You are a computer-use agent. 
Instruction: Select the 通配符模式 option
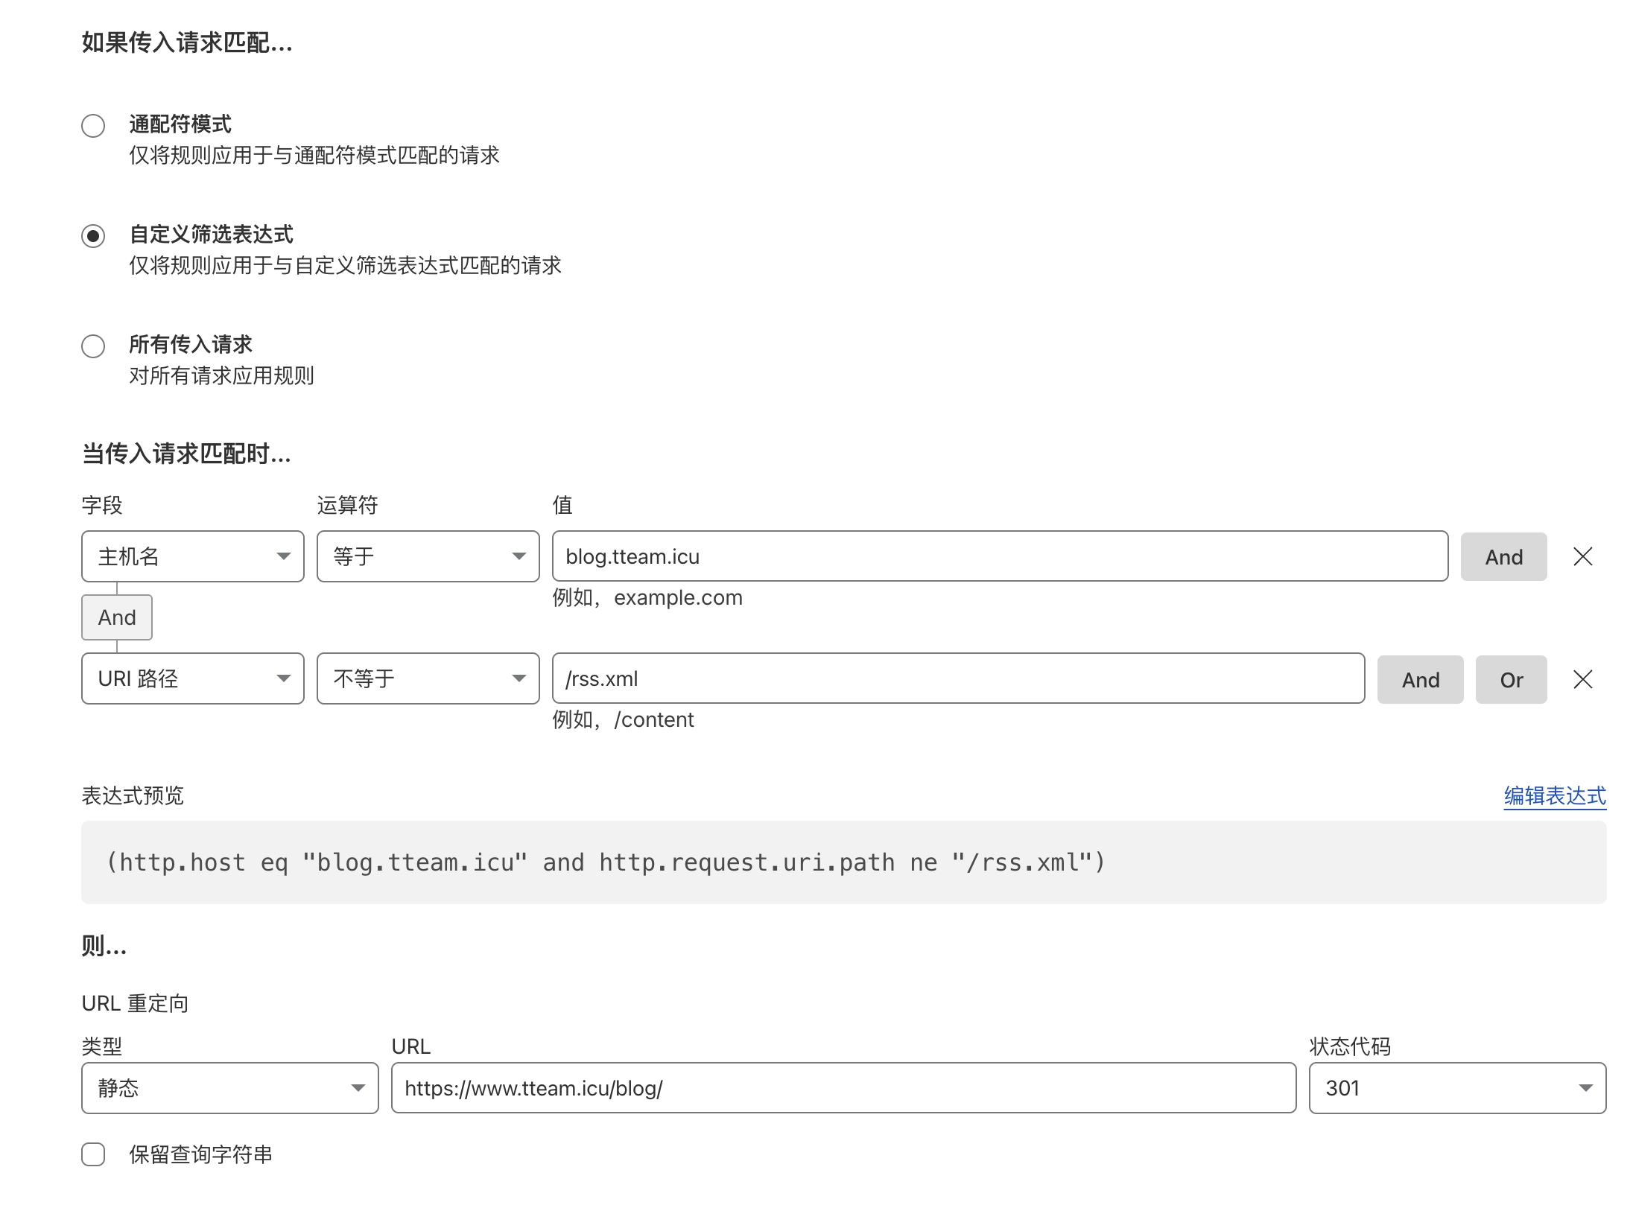92,127
